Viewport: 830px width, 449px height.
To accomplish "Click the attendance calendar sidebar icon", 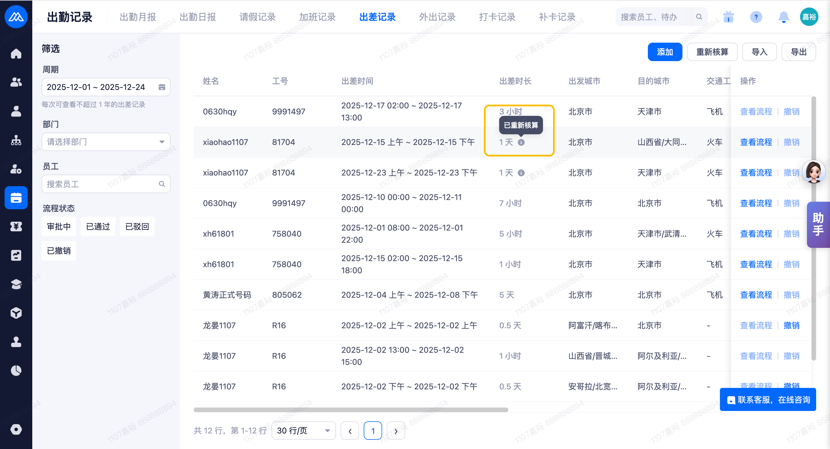I will tap(16, 197).
